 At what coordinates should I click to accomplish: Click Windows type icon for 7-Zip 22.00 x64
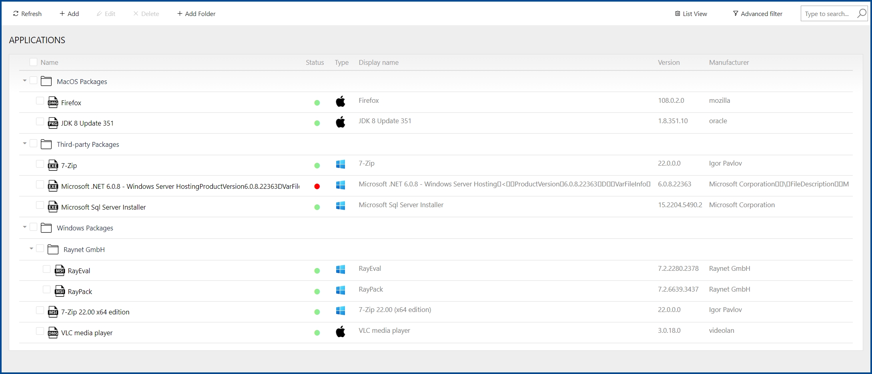click(x=341, y=310)
